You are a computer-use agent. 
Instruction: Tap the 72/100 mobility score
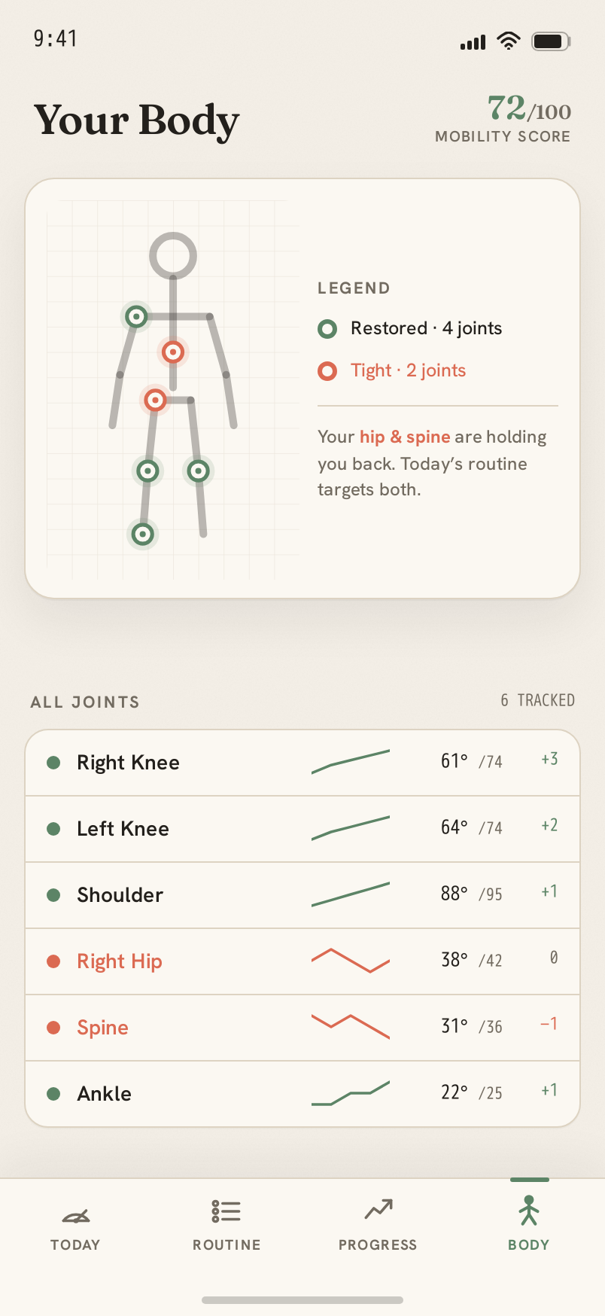(x=529, y=108)
